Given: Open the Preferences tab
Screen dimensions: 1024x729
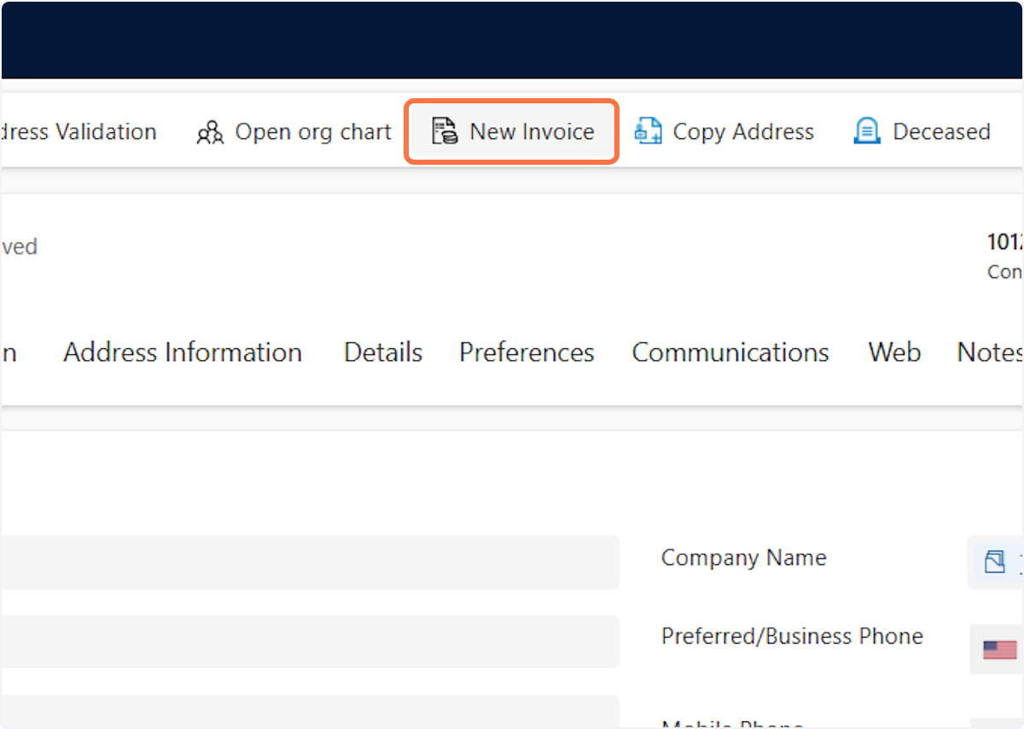Looking at the screenshot, I should pos(527,352).
